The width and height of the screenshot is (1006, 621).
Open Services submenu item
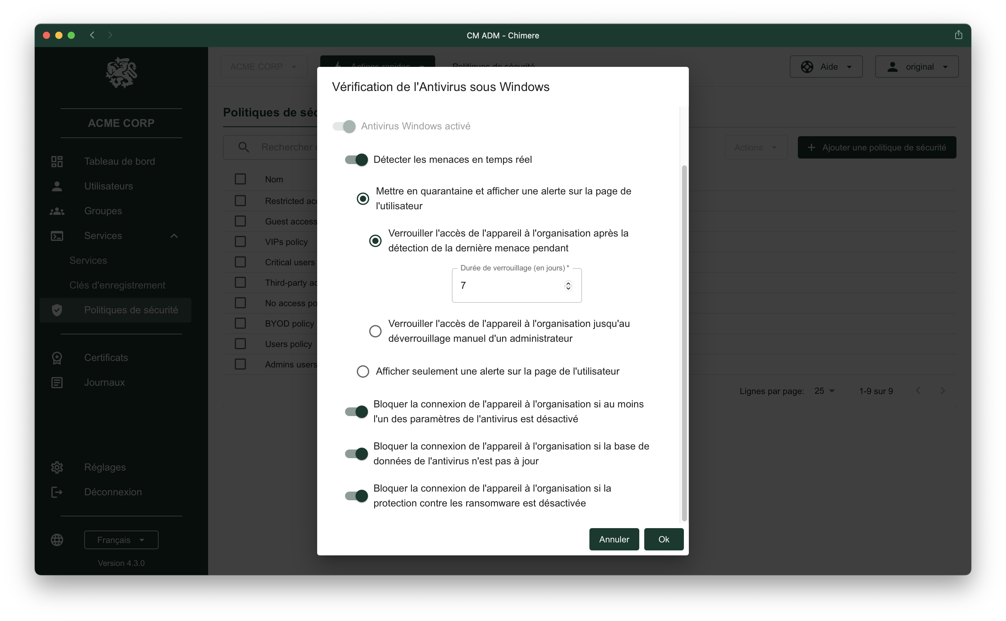(88, 260)
